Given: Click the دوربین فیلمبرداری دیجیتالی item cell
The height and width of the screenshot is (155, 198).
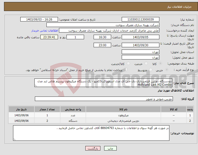Looking at the screenshot, I should point(123,121).
